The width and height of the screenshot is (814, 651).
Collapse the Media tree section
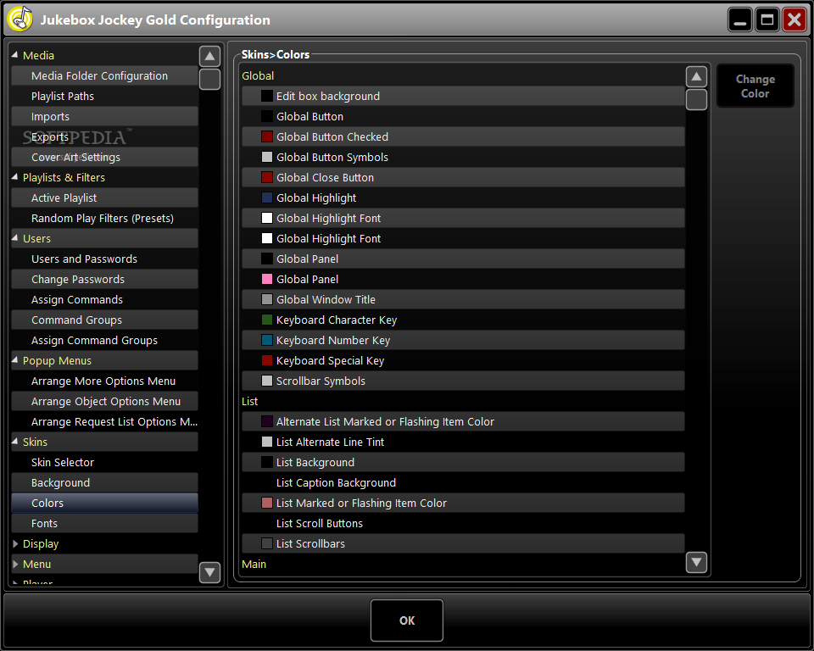point(15,54)
